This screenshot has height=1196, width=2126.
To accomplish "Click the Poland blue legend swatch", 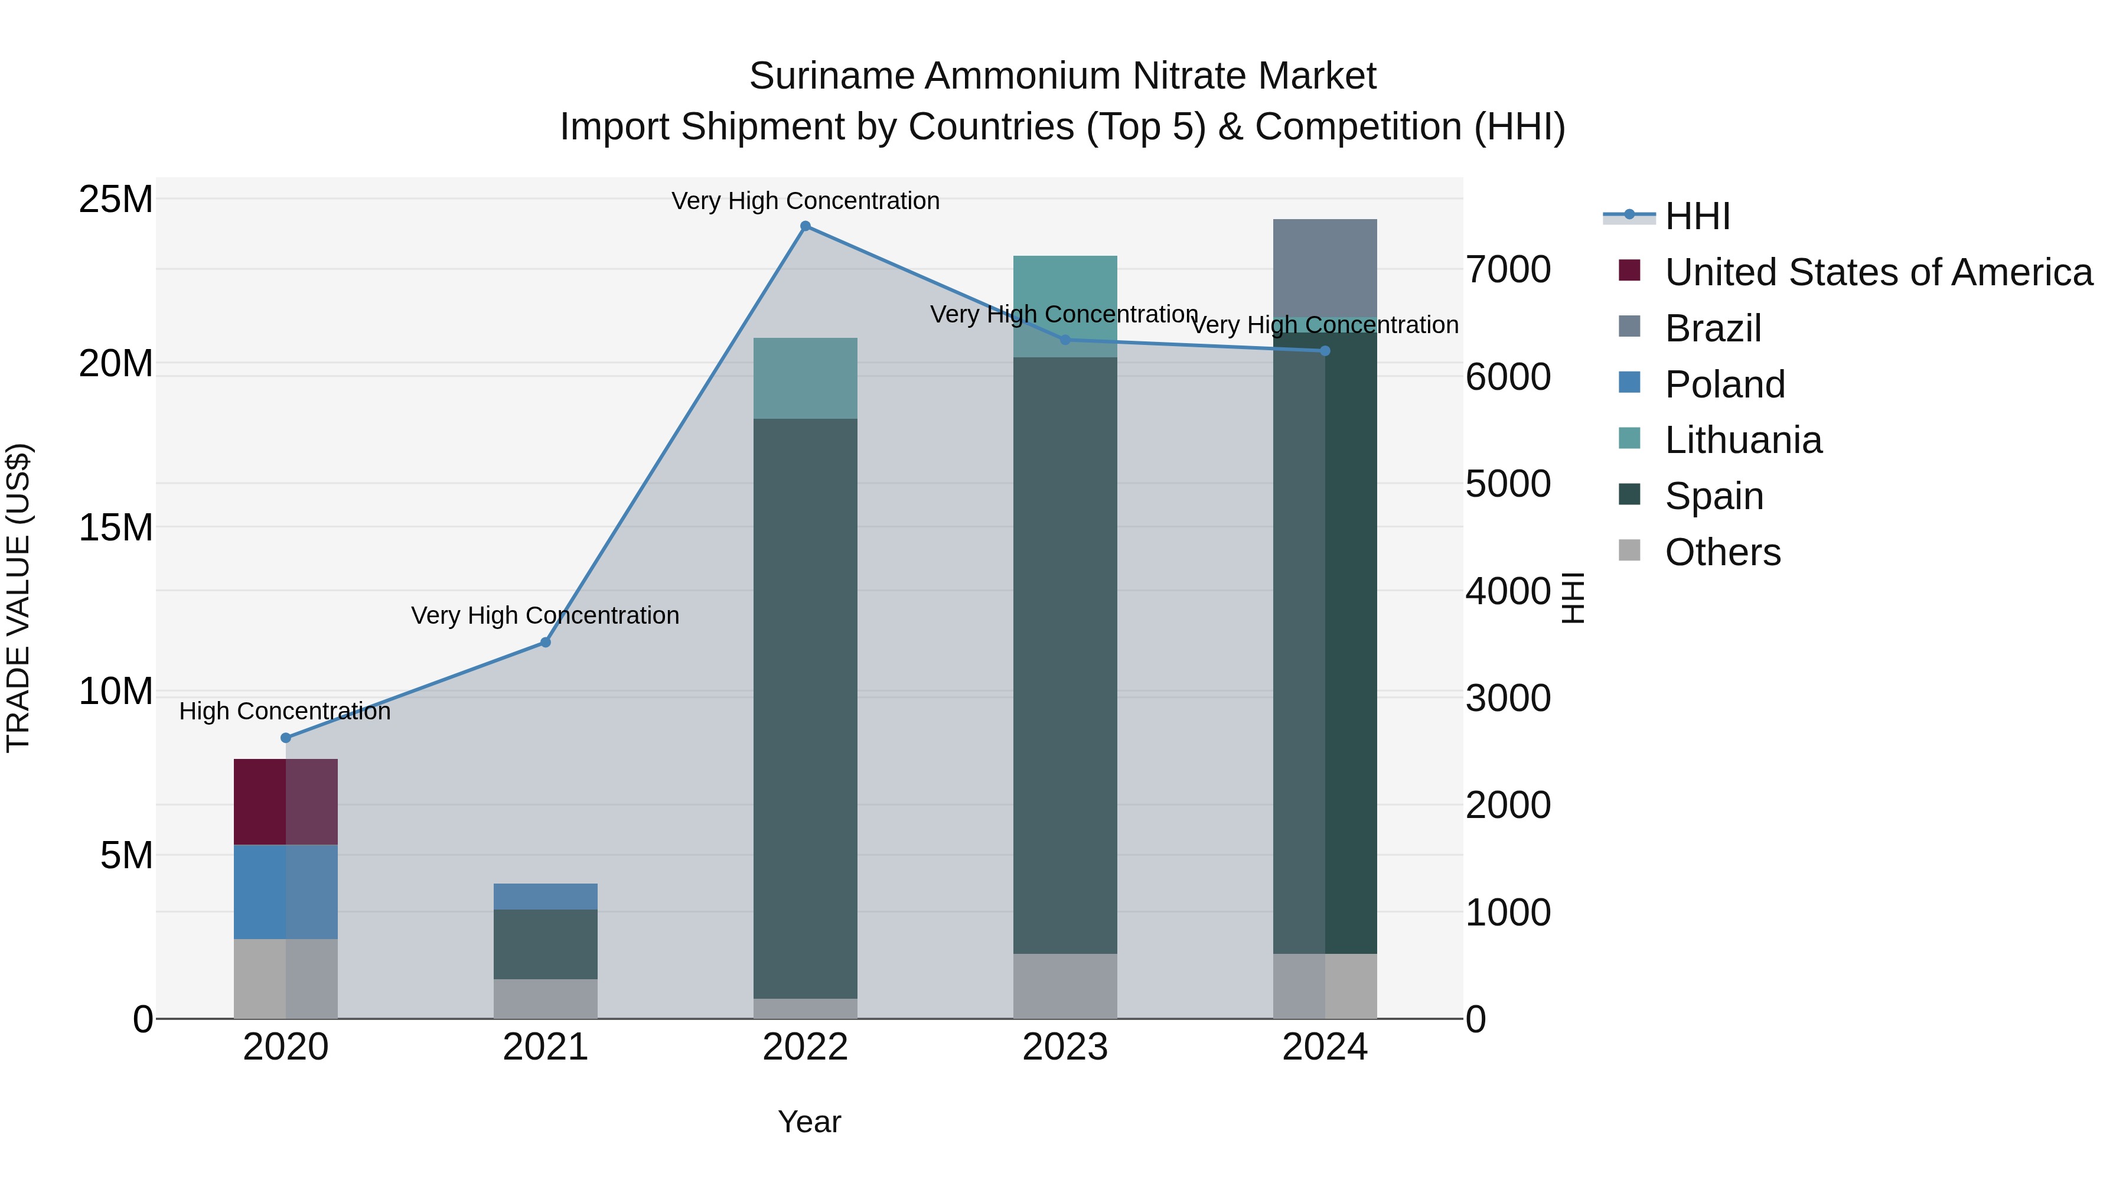I will point(1629,382).
